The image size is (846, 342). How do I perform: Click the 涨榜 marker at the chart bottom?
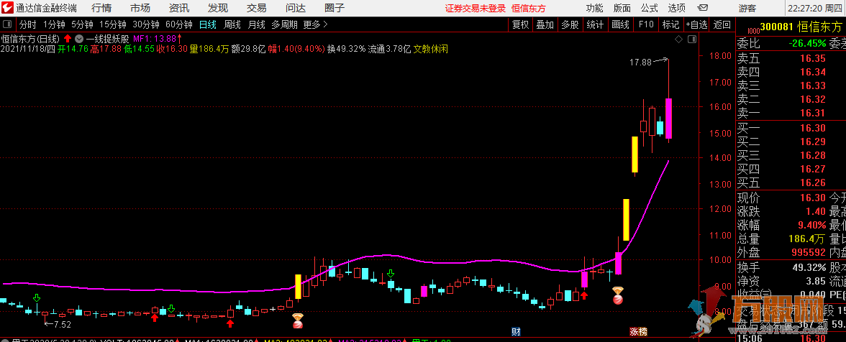click(638, 332)
